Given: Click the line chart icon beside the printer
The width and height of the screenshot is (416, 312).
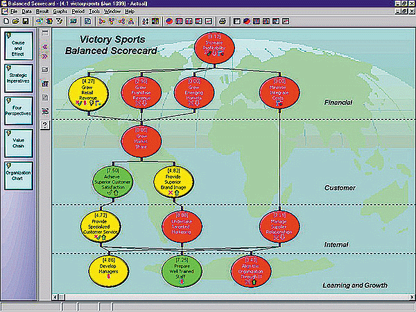Looking at the screenshot, I should click(209, 21).
